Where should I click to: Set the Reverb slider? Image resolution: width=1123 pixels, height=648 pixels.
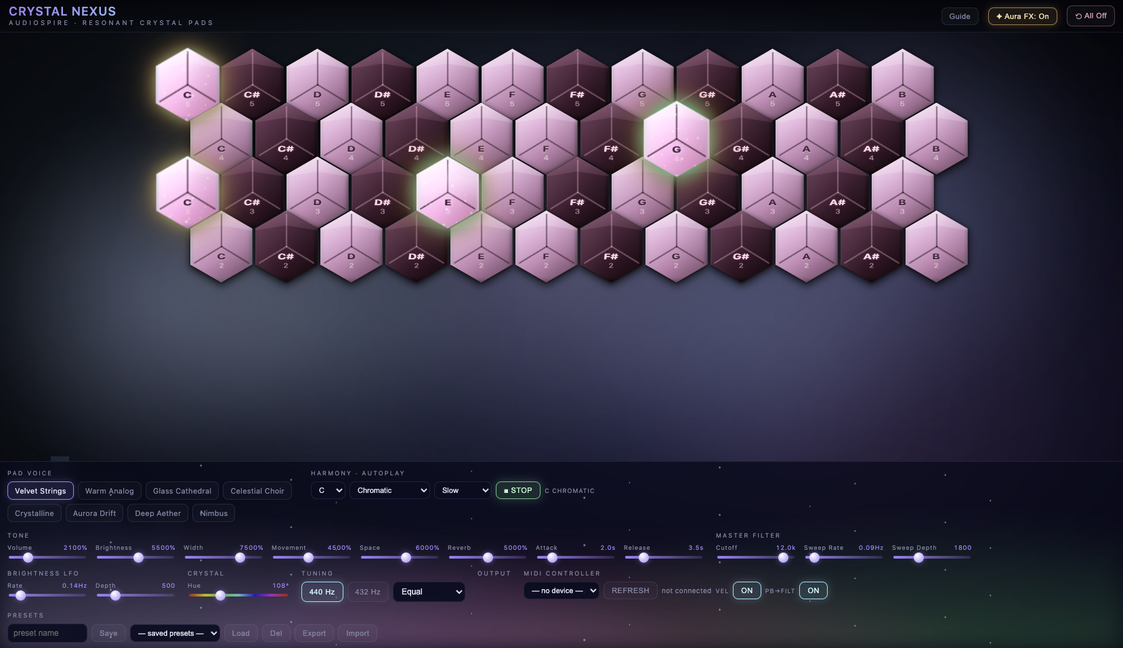pos(488,557)
